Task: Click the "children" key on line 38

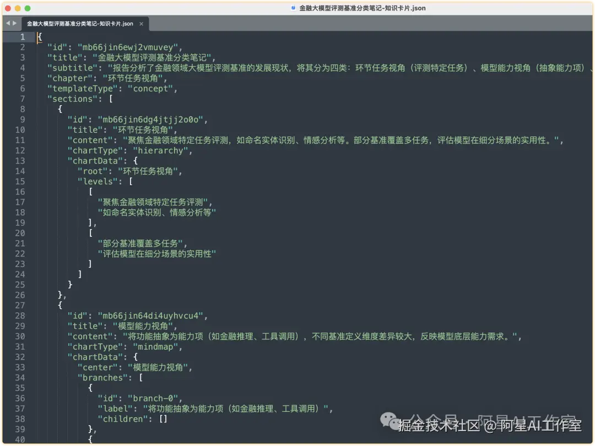Action: click(123, 419)
